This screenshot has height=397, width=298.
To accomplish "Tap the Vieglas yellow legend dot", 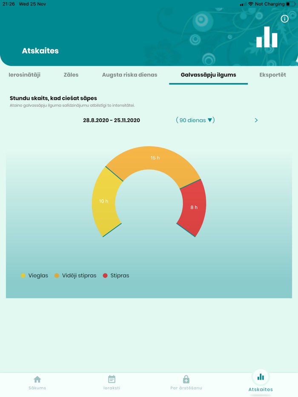I will coord(23,275).
